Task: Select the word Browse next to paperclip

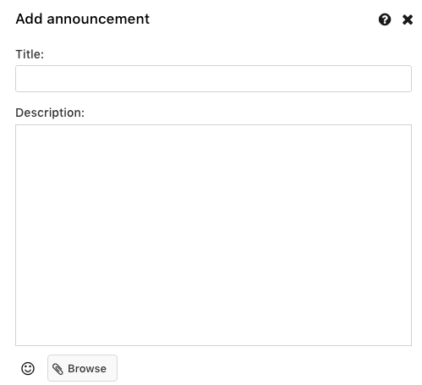Action: coord(87,369)
